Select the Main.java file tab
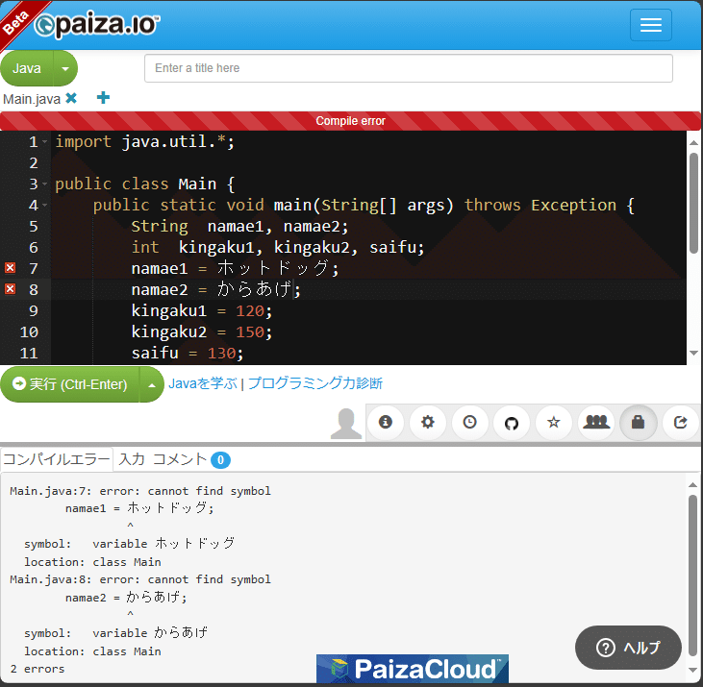The width and height of the screenshot is (703, 687). pos(32,99)
